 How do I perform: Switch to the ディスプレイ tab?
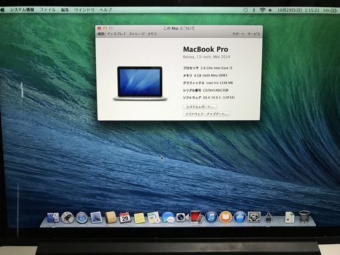116,34
